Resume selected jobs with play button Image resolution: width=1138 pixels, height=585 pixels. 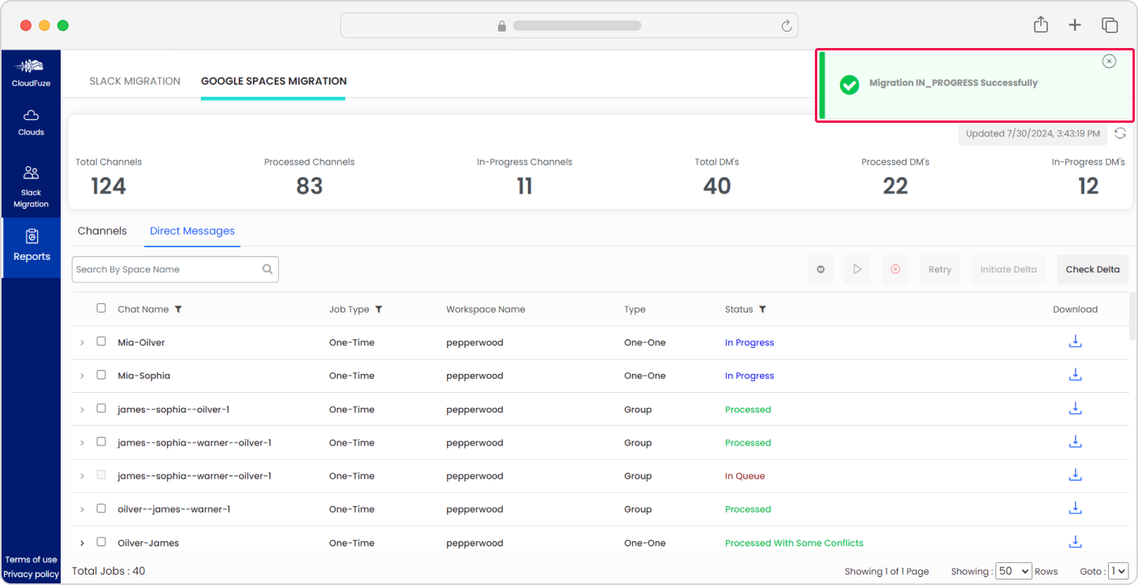pos(857,269)
